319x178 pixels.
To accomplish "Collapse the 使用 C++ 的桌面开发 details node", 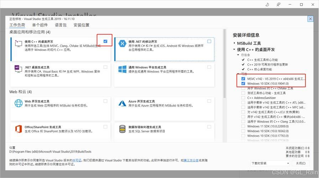I will (x=234, y=49).
